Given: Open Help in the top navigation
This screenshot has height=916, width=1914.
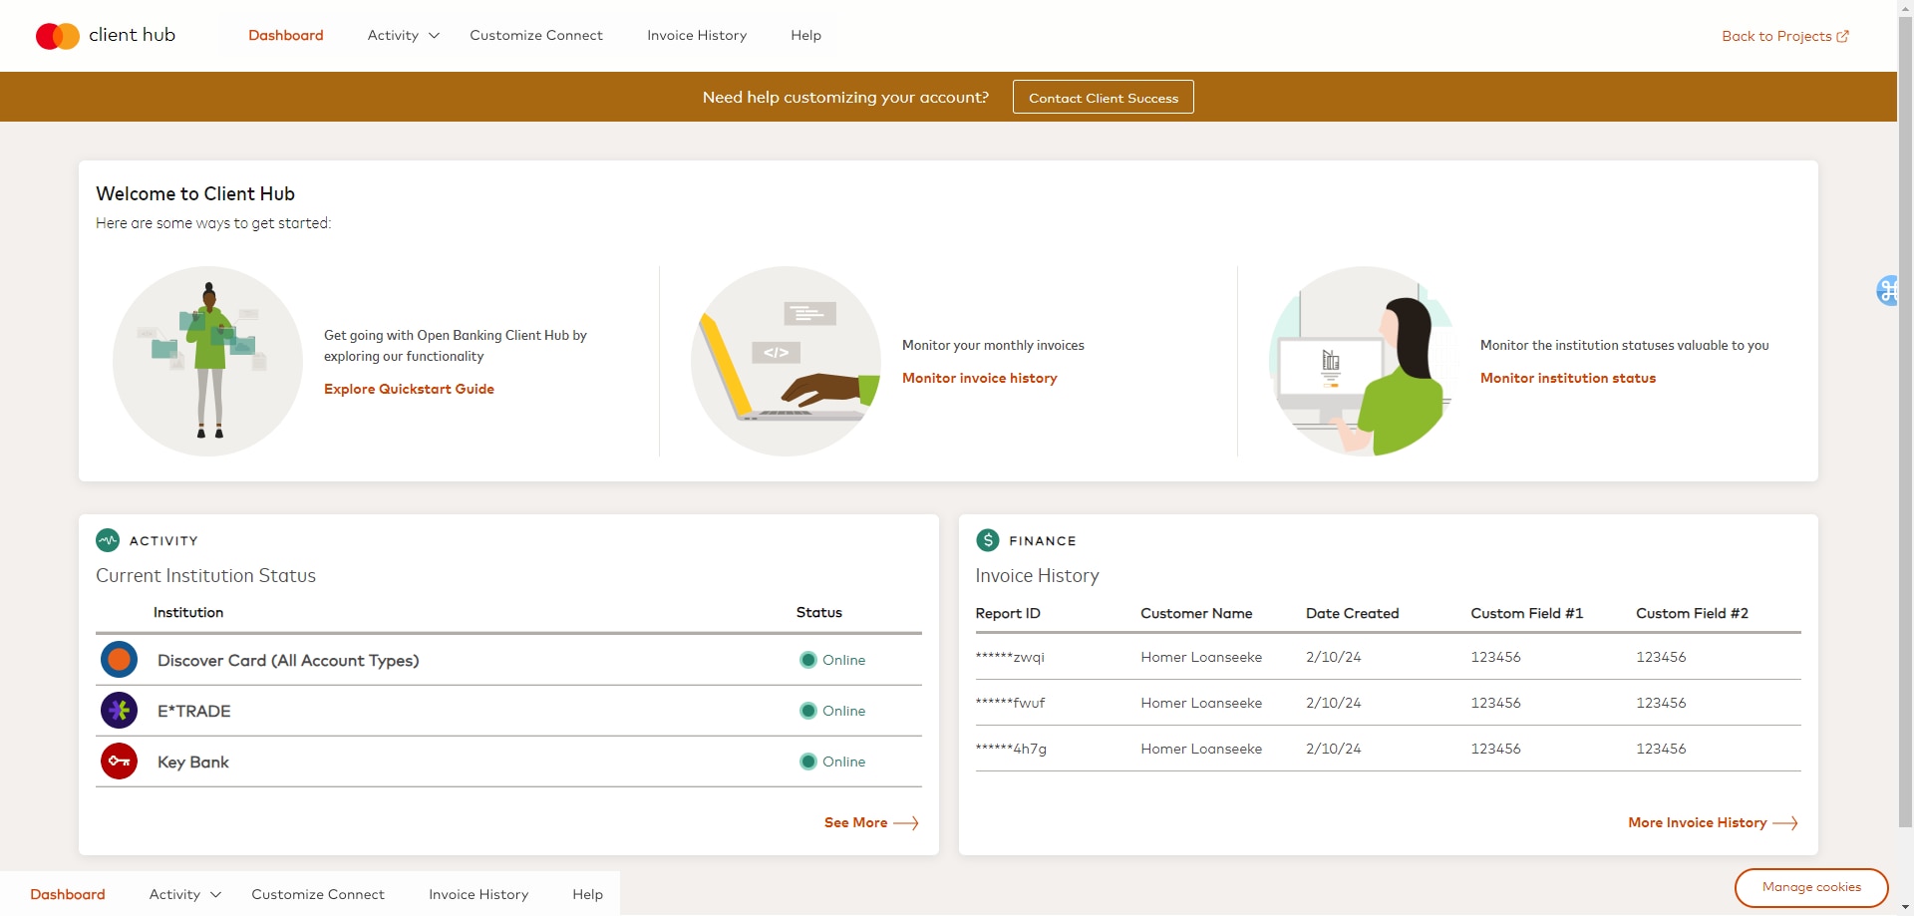Looking at the screenshot, I should pos(805,36).
